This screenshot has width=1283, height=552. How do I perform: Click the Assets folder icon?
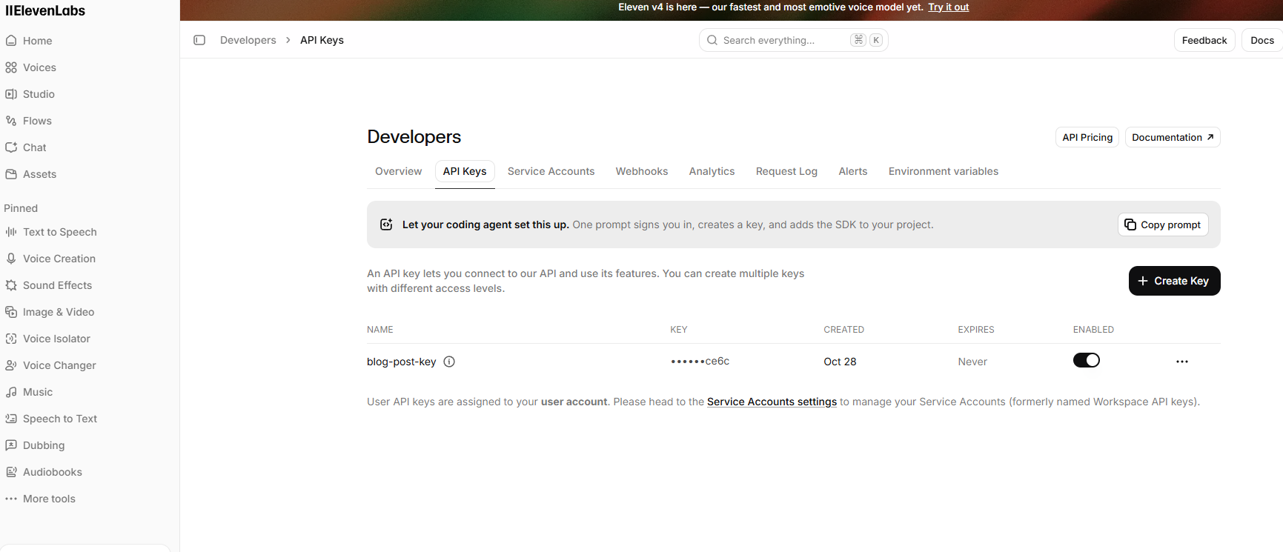pos(11,174)
